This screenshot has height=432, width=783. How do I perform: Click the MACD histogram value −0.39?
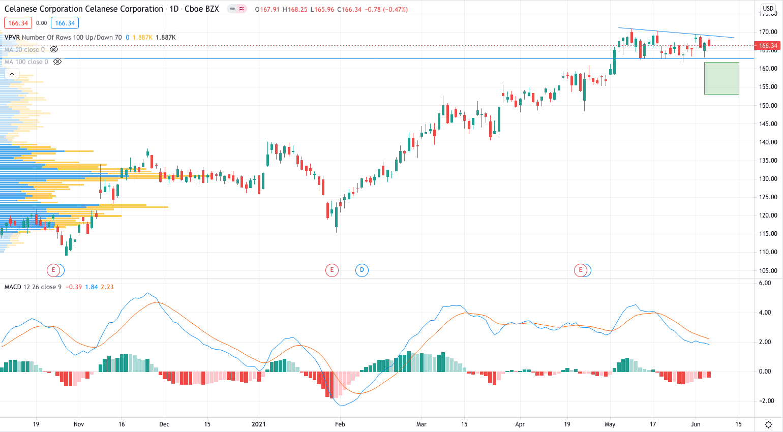(x=75, y=287)
